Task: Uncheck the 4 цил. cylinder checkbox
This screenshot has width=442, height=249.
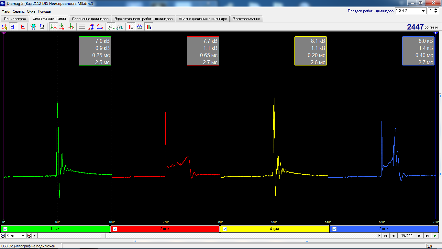Action: 225,229
